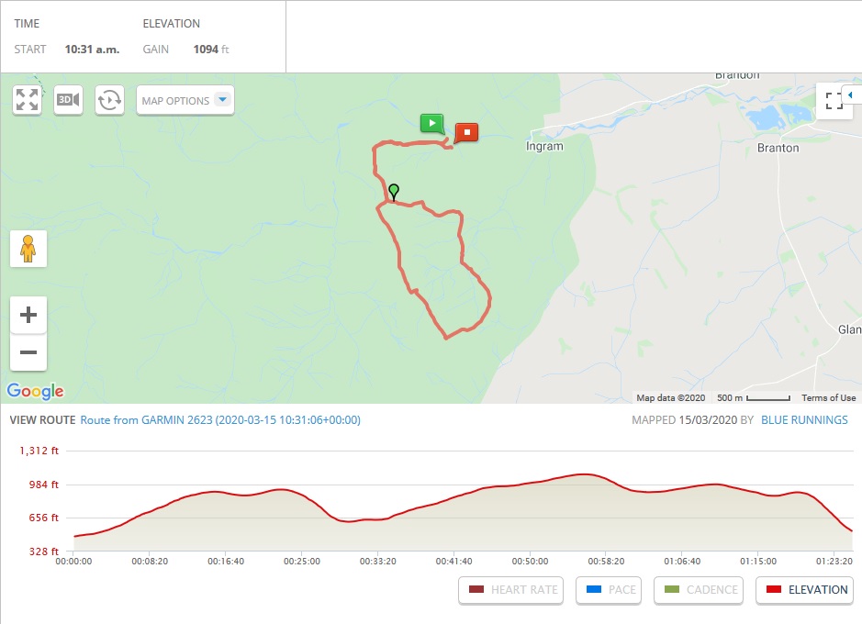The height and width of the screenshot is (624, 862).
Task: Click the red route finish marker
Action: [467, 132]
